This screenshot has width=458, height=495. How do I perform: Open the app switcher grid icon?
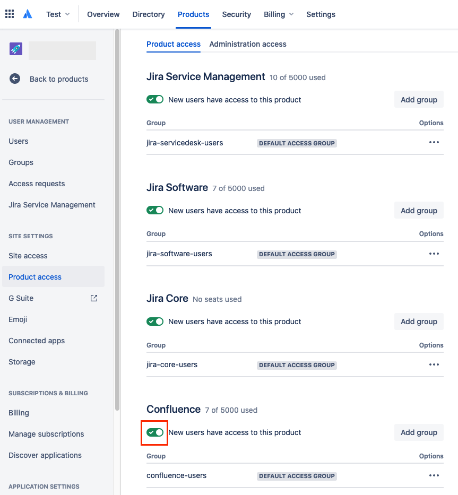(10, 14)
